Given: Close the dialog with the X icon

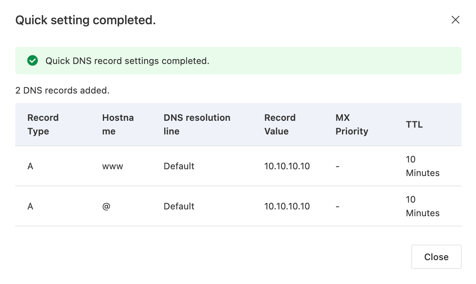Looking at the screenshot, I should coord(455,20).
